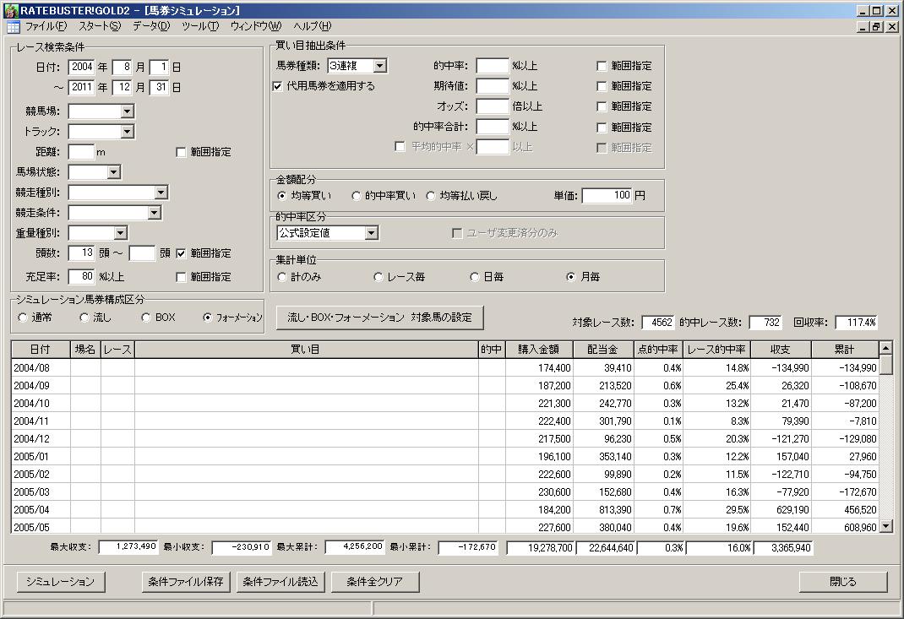This screenshot has width=904, height=619.
Task: Expand the 馬場状態 dropdown
Action: click(113, 172)
